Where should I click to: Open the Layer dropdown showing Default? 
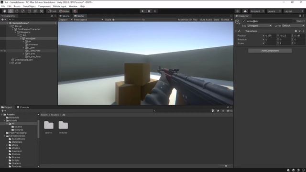coord(293,25)
